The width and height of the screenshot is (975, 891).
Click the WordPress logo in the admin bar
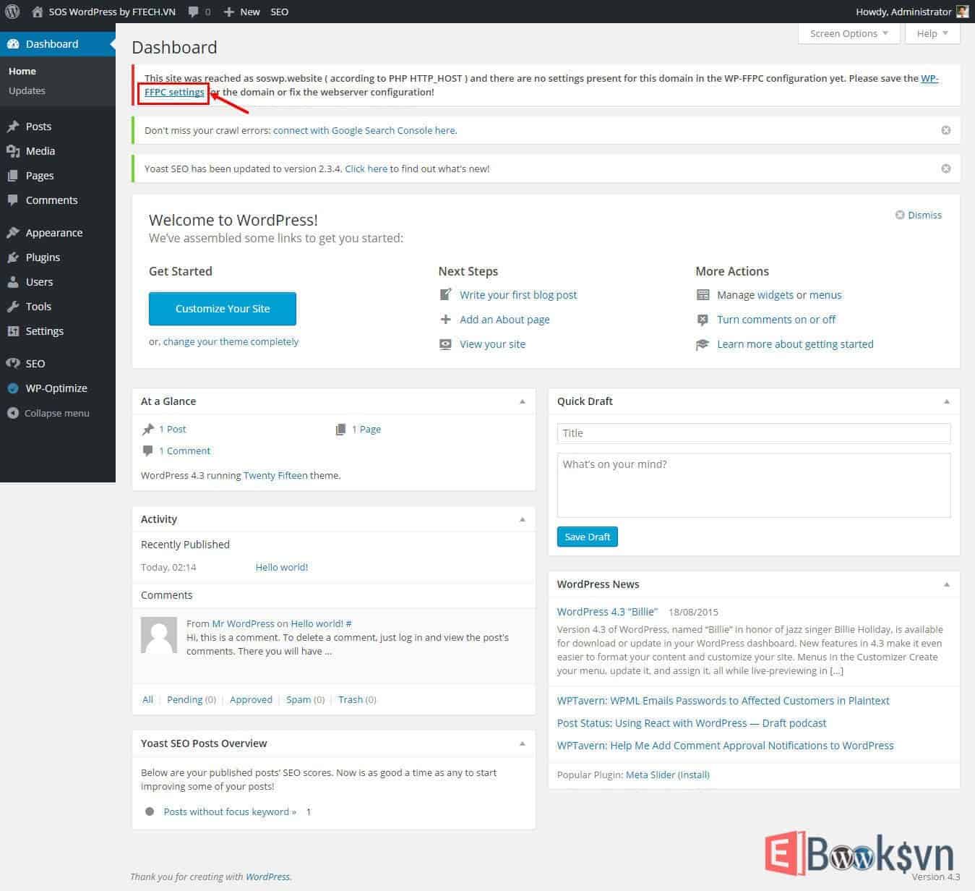(12, 12)
